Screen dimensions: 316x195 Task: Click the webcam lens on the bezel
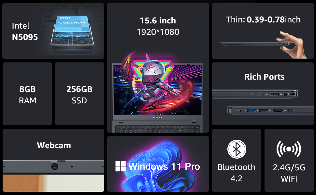(55, 166)
